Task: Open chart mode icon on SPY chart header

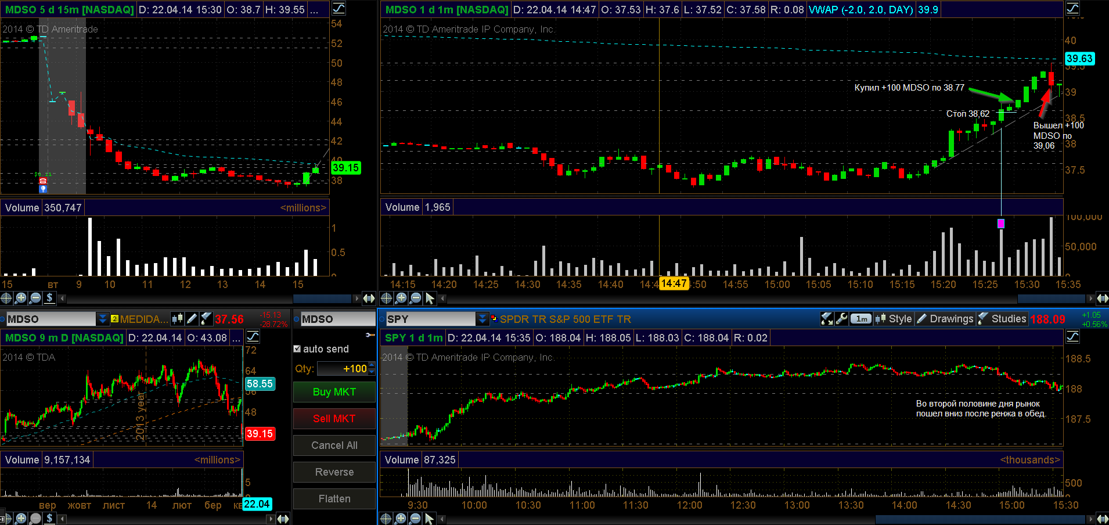Action: [1072, 337]
